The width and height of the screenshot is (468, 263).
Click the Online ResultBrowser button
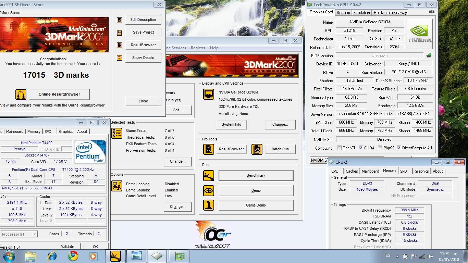[59, 94]
